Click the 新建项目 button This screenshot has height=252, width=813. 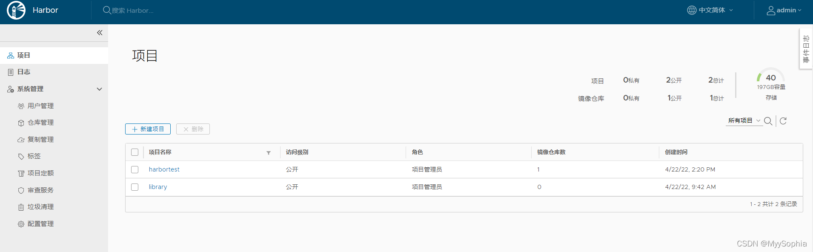coord(148,129)
